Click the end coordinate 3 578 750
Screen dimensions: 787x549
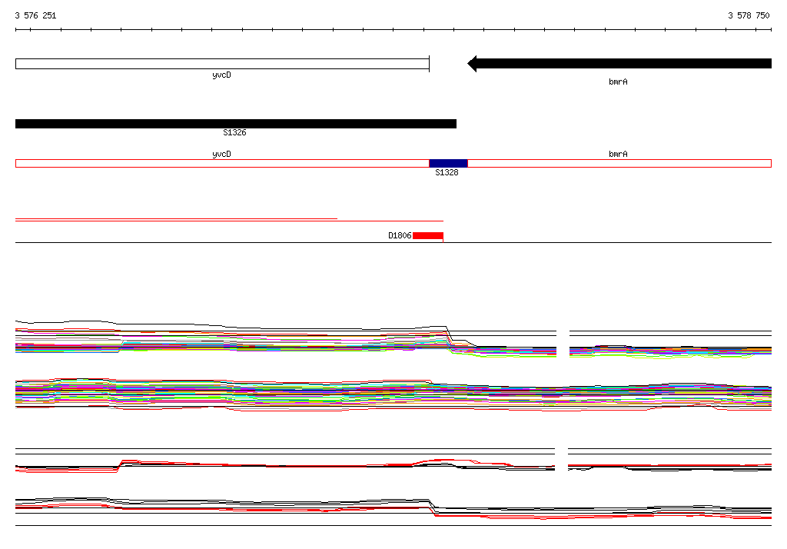tap(749, 15)
